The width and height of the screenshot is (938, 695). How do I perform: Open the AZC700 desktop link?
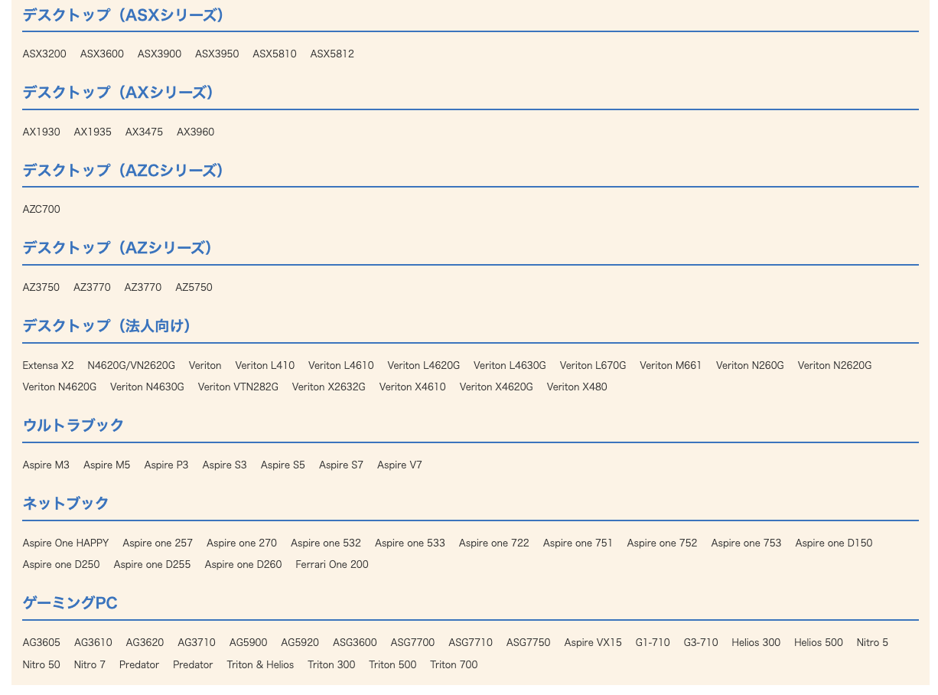[41, 209]
